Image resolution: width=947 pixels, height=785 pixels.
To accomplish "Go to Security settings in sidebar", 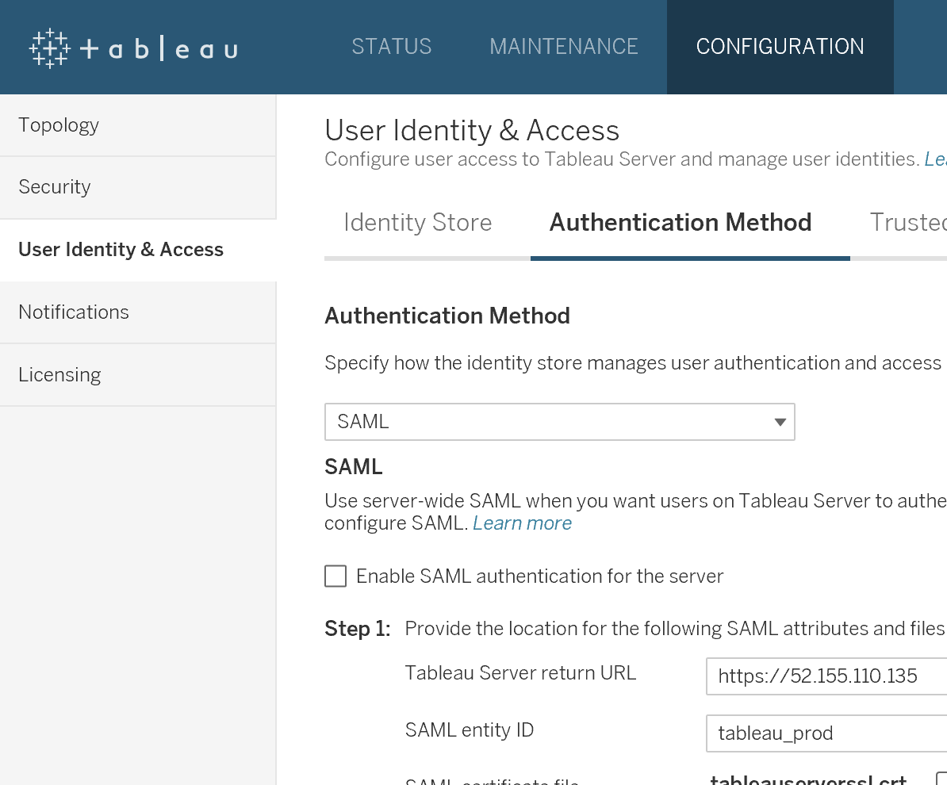I will [55, 187].
